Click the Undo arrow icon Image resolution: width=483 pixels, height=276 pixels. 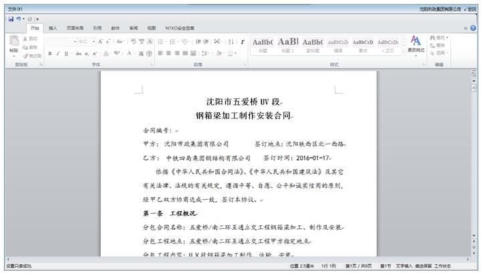click(x=19, y=19)
